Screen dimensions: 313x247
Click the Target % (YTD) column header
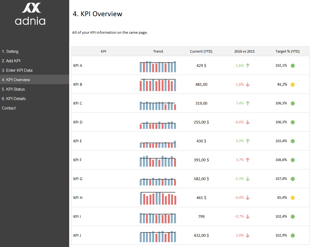click(287, 52)
